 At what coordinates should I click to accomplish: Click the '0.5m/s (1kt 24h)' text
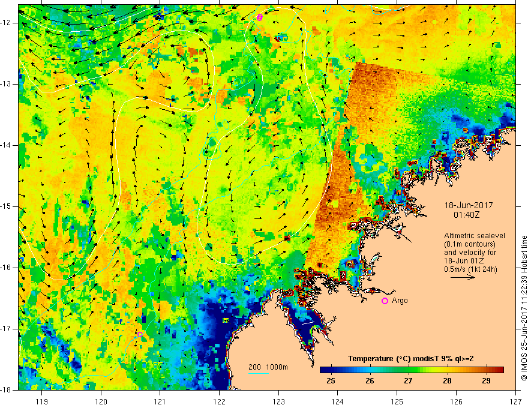pyautogui.click(x=470, y=269)
